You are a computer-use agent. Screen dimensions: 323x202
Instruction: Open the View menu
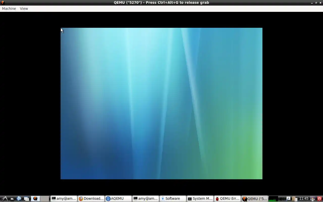tap(24, 9)
